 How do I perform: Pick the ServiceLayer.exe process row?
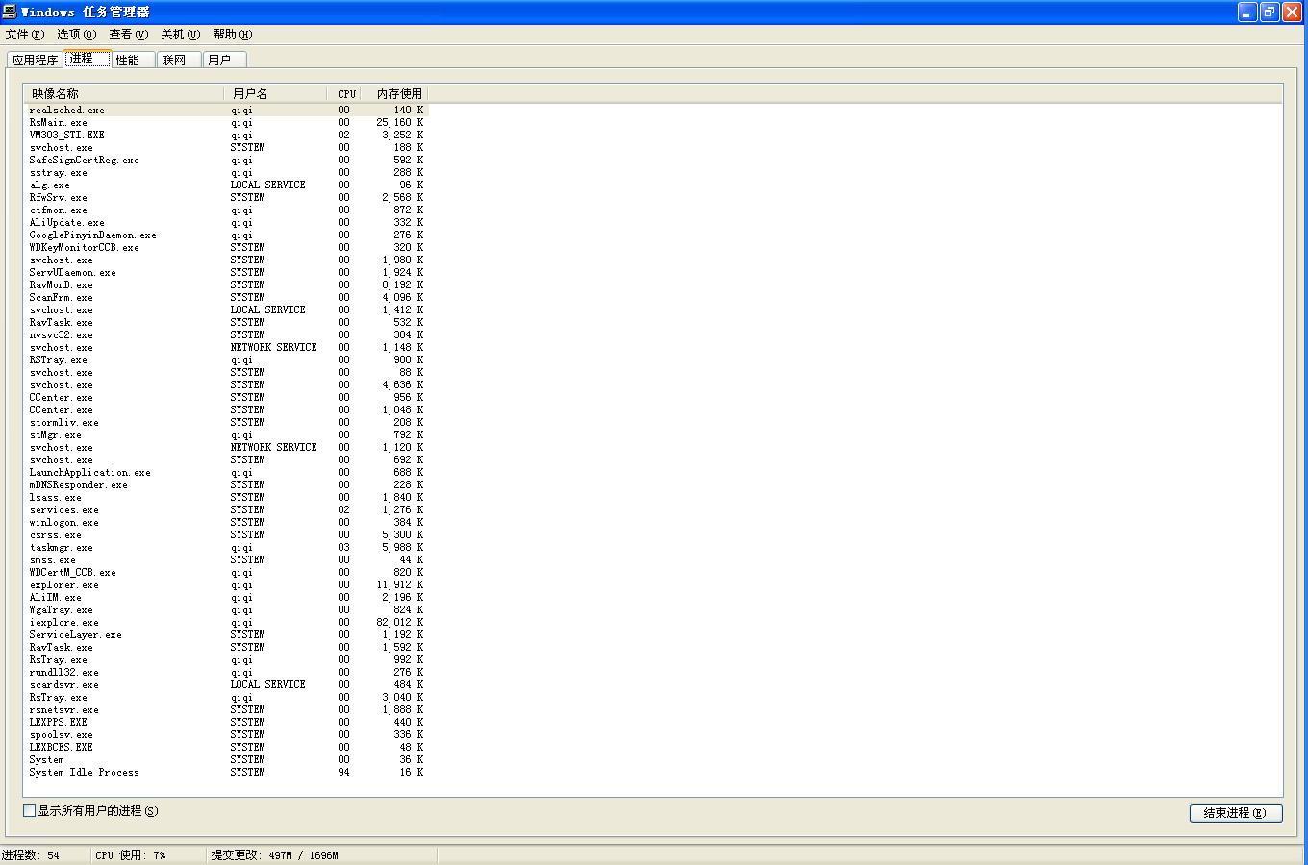click(226, 635)
